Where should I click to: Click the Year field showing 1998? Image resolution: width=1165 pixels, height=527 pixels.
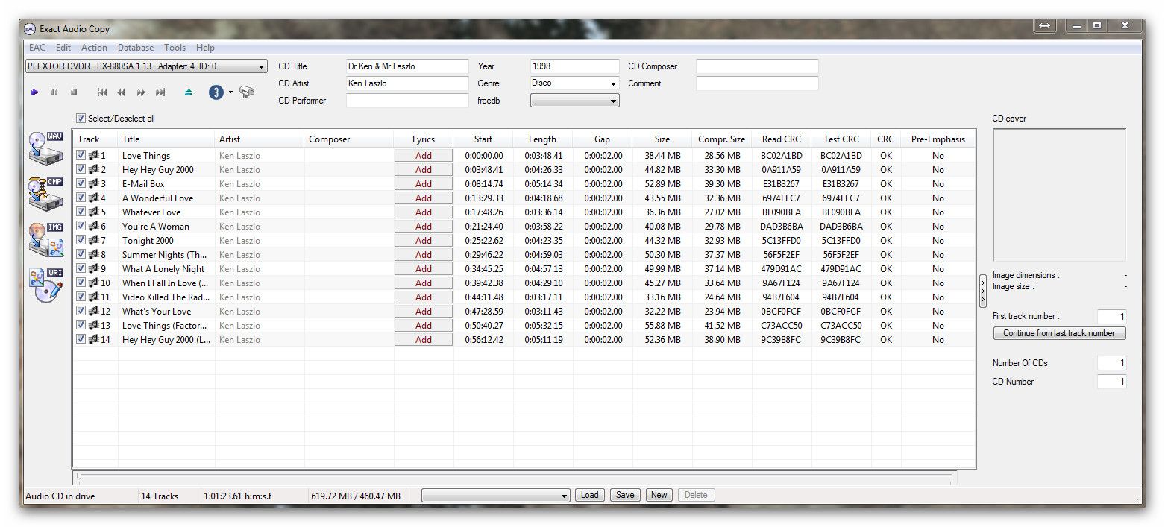tap(575, 66)
